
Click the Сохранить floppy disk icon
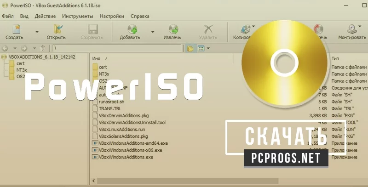click(x=93, y=29)
